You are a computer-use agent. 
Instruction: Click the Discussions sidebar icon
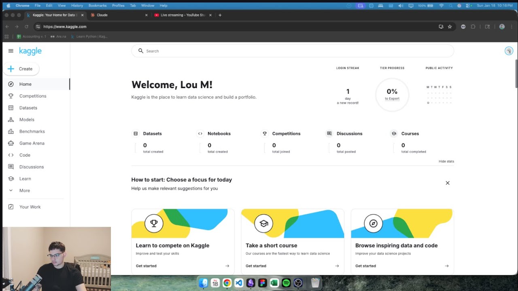coord(11,167)
